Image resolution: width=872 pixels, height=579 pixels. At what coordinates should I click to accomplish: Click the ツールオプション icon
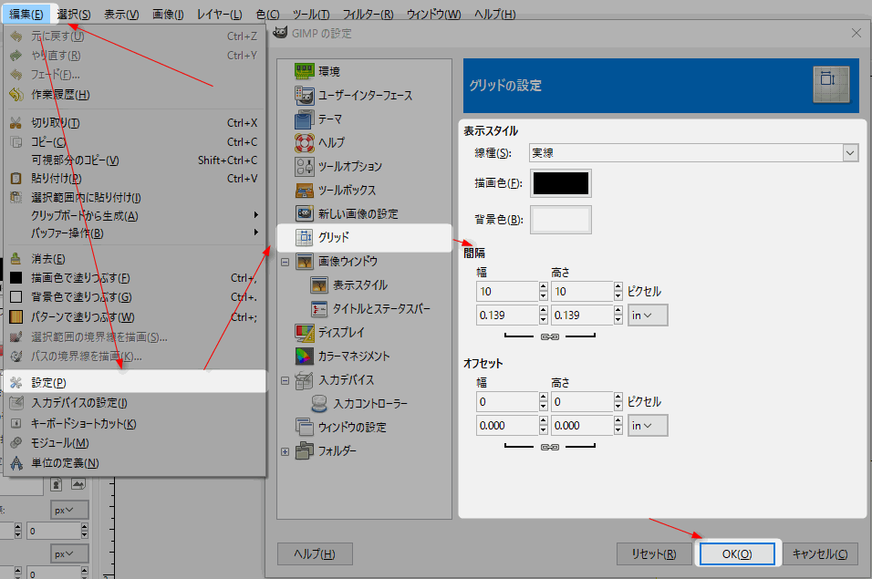click(305, 166)
